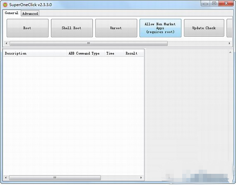Click the partially visible button after Update Check
Image resolution: width=236 pixels, height=185 pixels.
click(x=229, y=28)
